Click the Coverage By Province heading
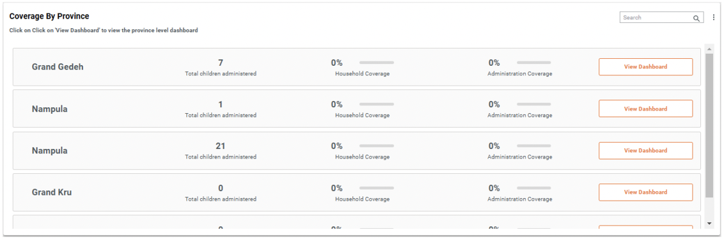The image size is (724, 239). 49,16
